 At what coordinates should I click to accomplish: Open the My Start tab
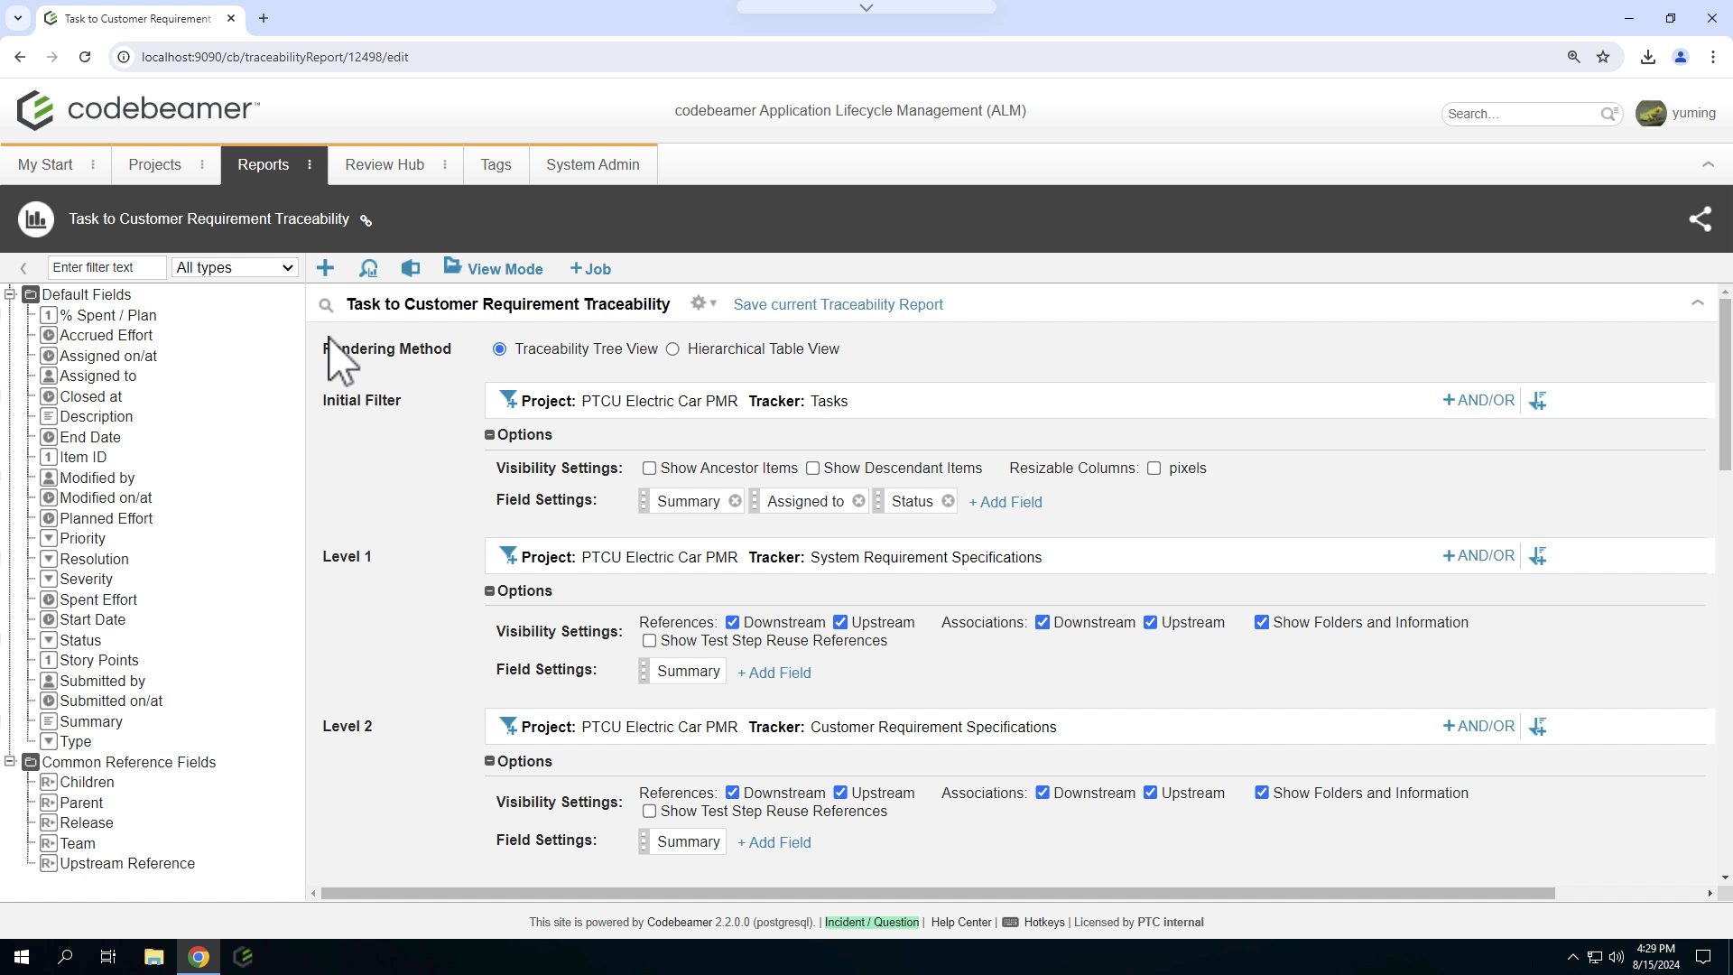click(45, 165)
